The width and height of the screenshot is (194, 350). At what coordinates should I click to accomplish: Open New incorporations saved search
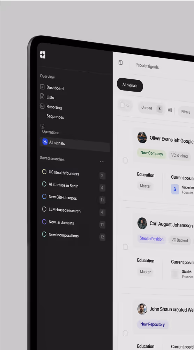pyautogui.click(x=64, y=235)
